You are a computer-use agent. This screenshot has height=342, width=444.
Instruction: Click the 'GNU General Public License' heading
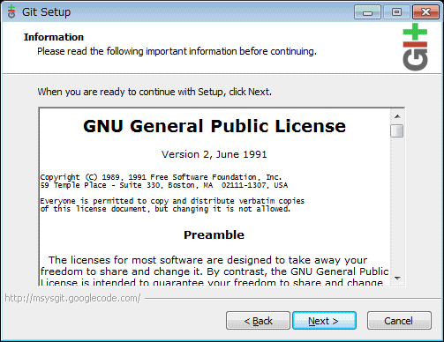click(x=214, y=126)
